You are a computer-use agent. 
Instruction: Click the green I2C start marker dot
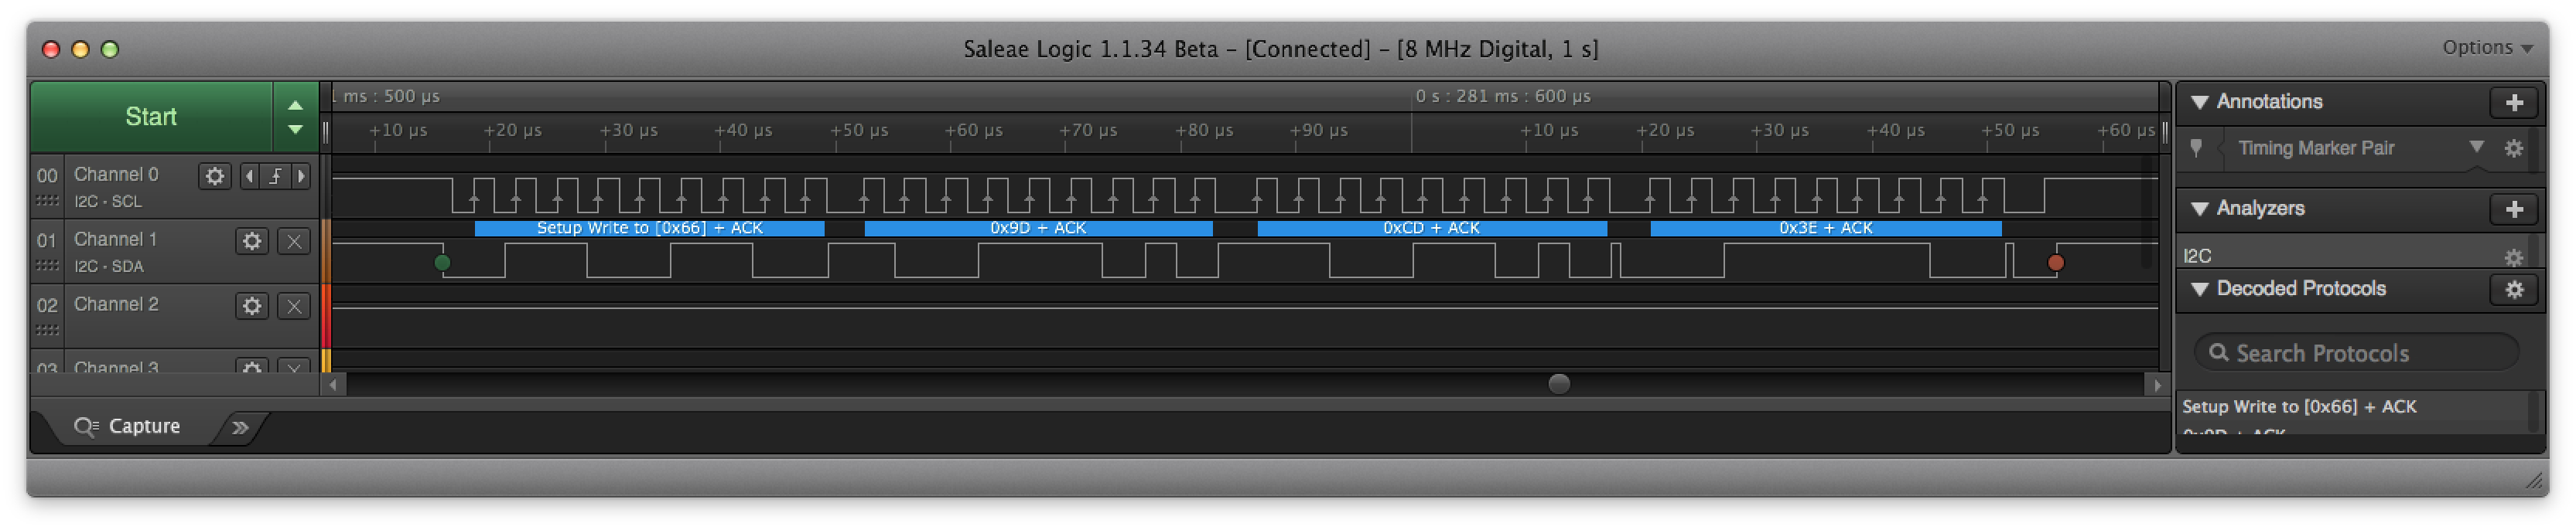(x=442, y=263)
